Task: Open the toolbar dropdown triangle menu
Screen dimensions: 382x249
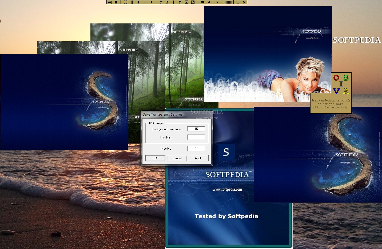Action: point(217,2)
